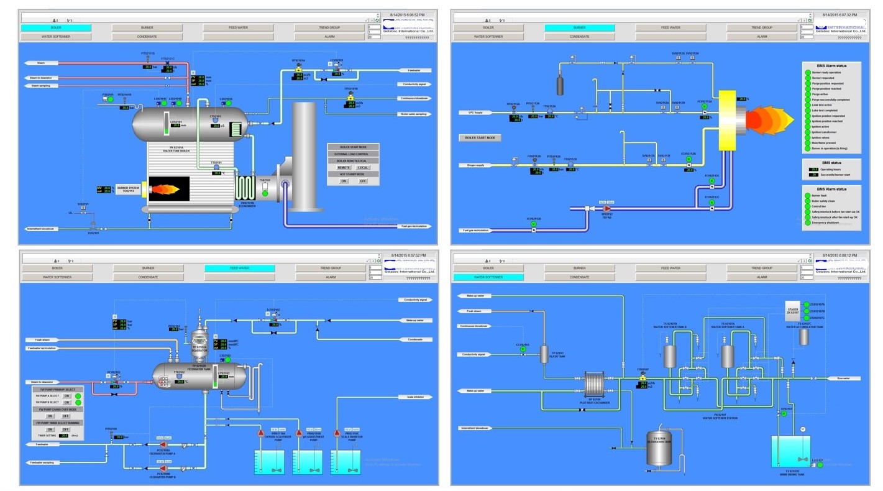This screenshot has width=883, height=491.
Task: Click TT92101 temperature sensor on Boiler screen
Action: (x=216, y=167)
